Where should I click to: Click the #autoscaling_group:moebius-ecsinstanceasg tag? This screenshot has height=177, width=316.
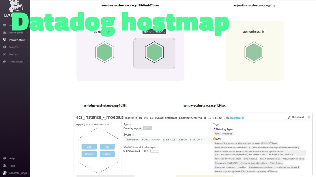click(246, 143)
